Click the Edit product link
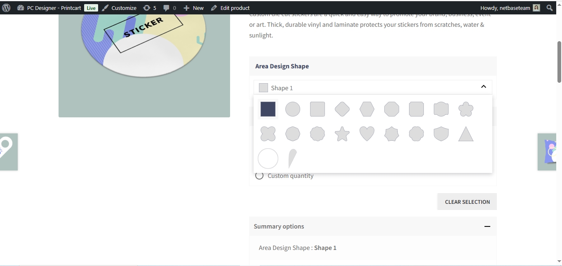The height and width of the screenshot is (266, 562). [x=230, y=8]
